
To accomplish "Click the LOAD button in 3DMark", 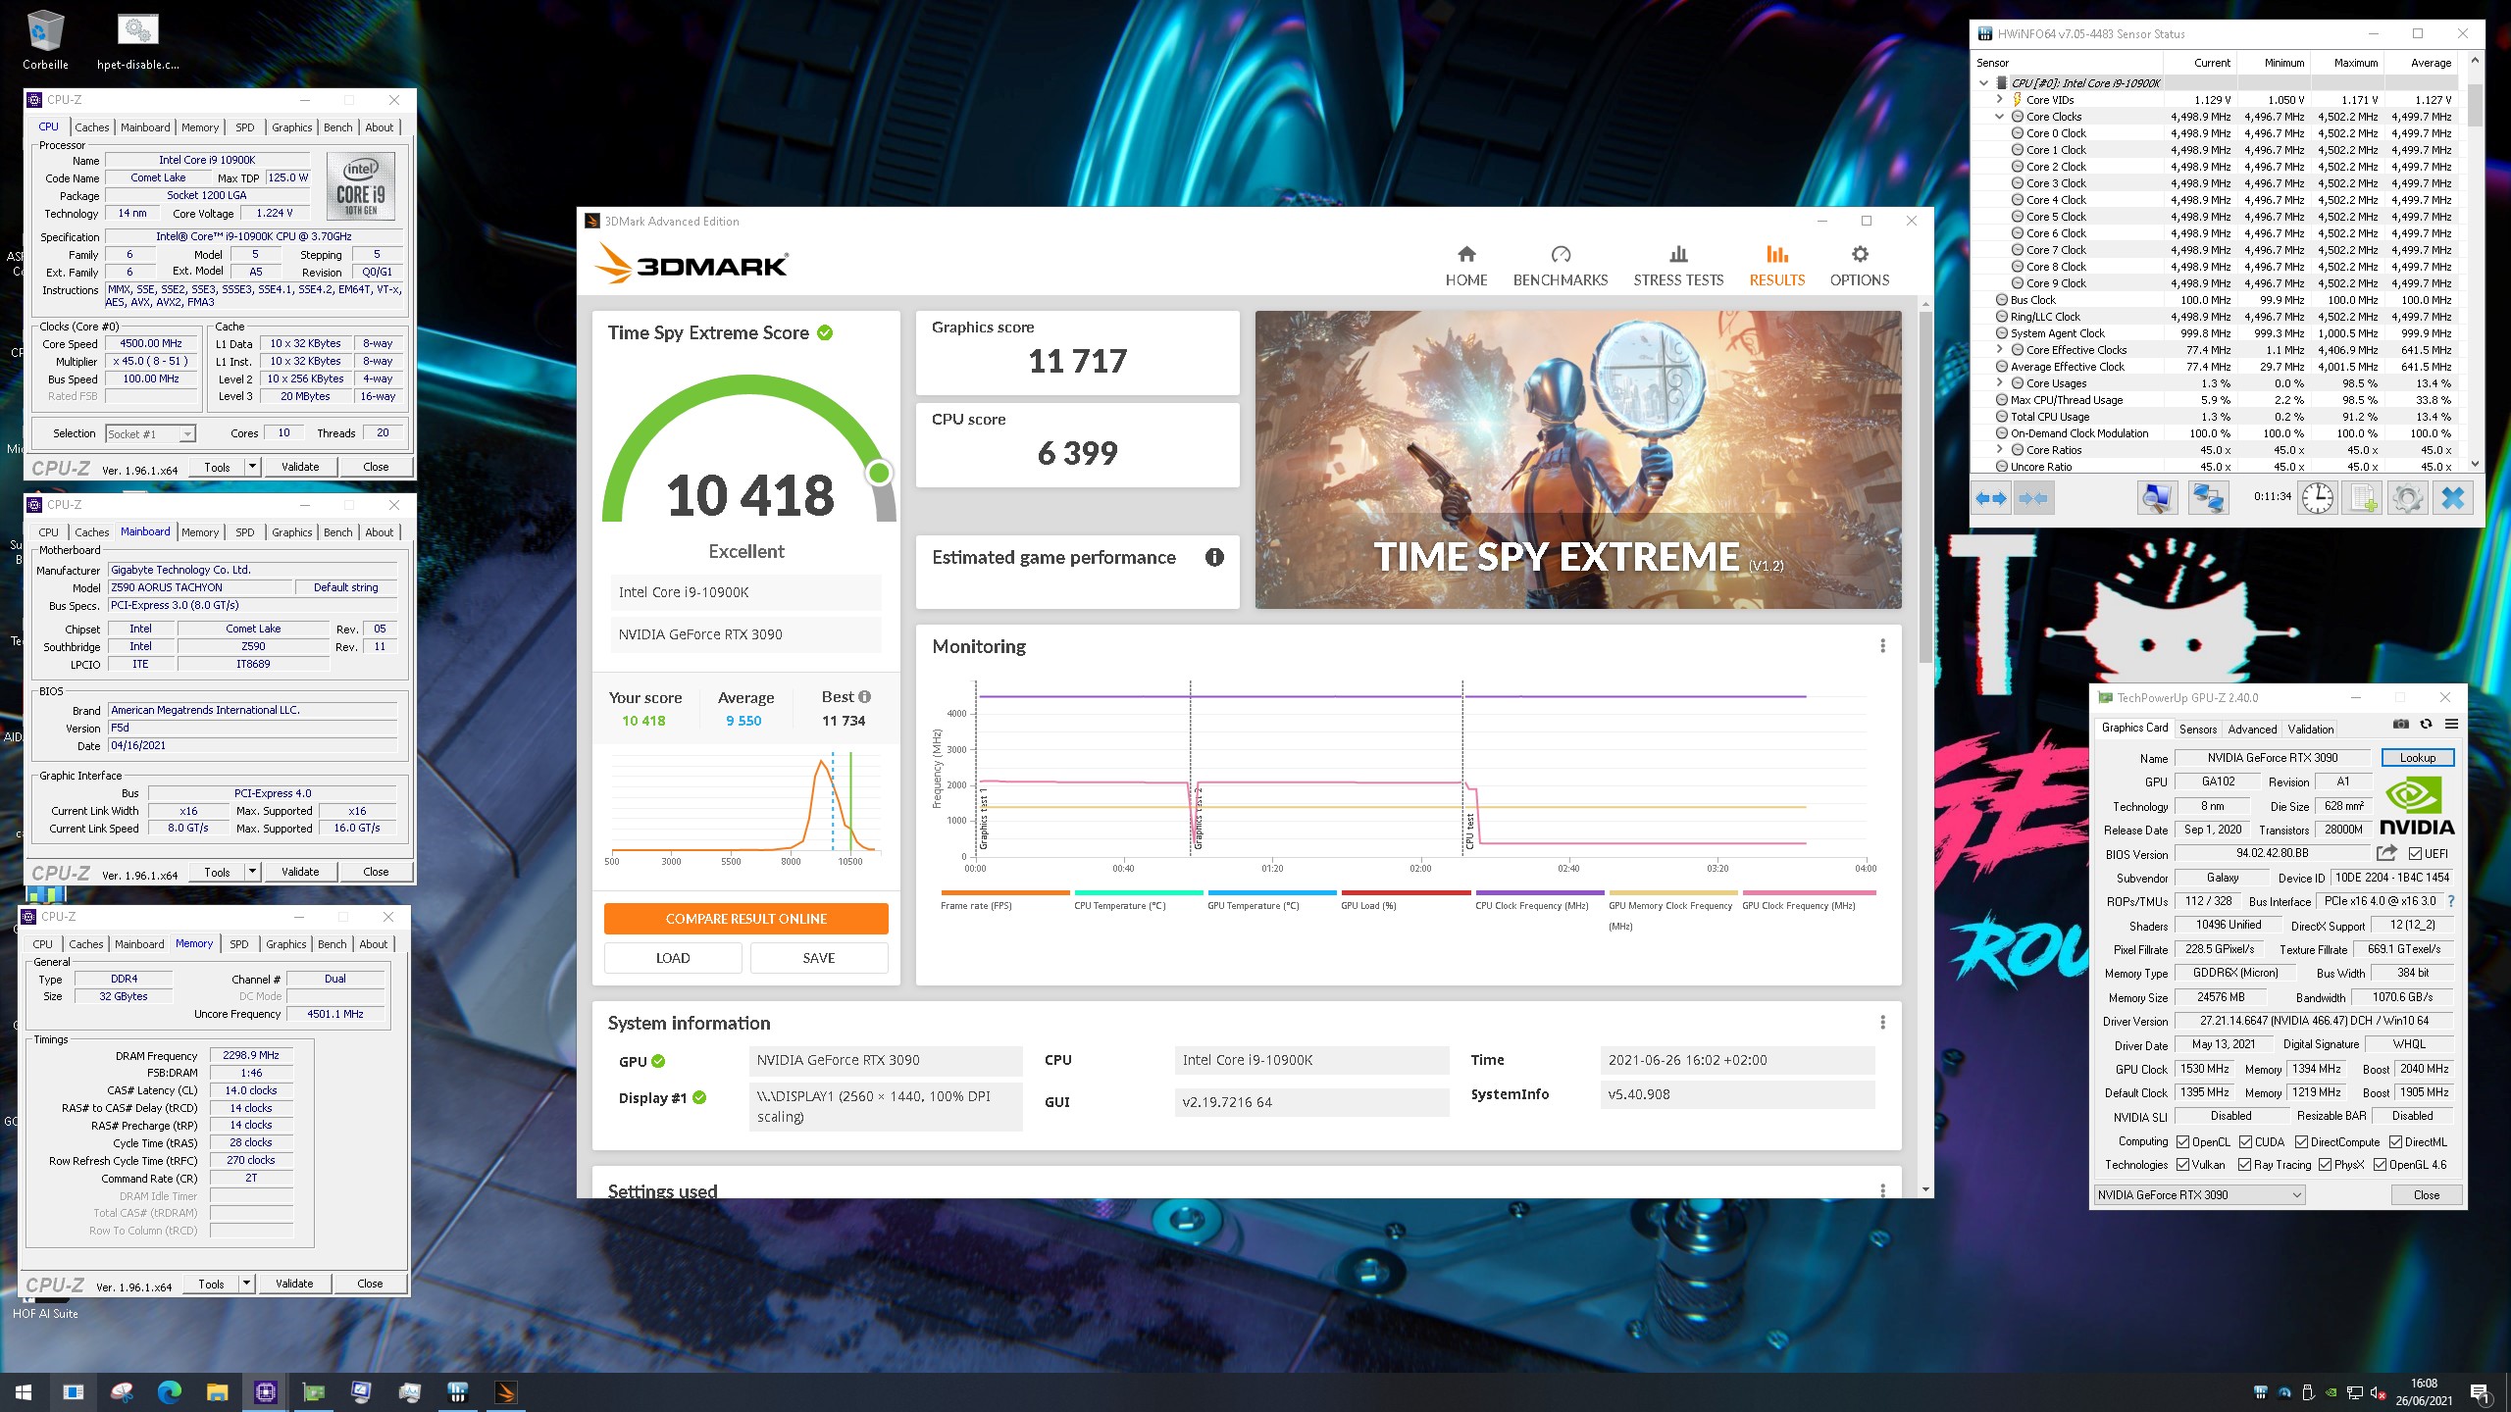I will (673, 958).
